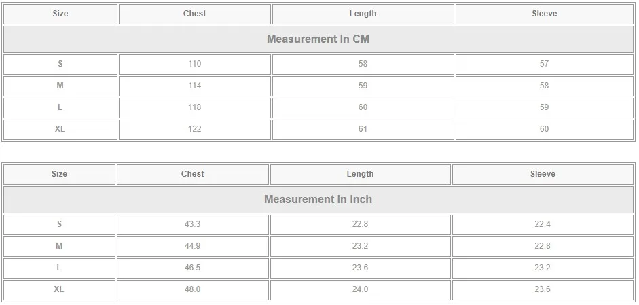Select the Sleeve header in Inch table
This screenshot has height=305, width=639.
pyautogui.click(x=543, y=174)
